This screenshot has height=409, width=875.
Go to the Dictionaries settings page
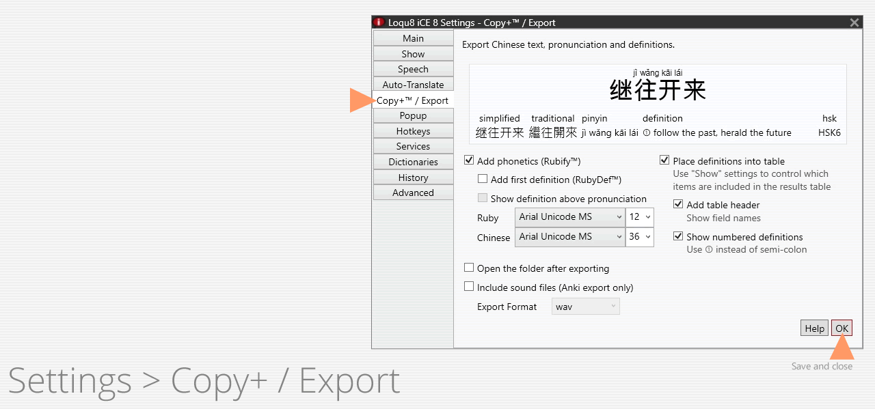(413, 161)
